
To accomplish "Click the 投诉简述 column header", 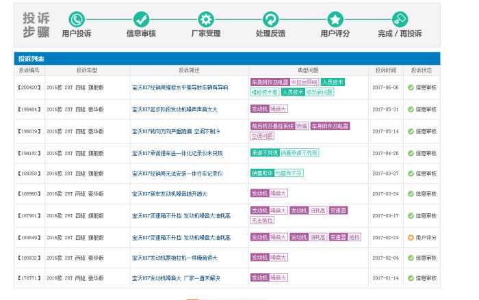I will [189, 70].
